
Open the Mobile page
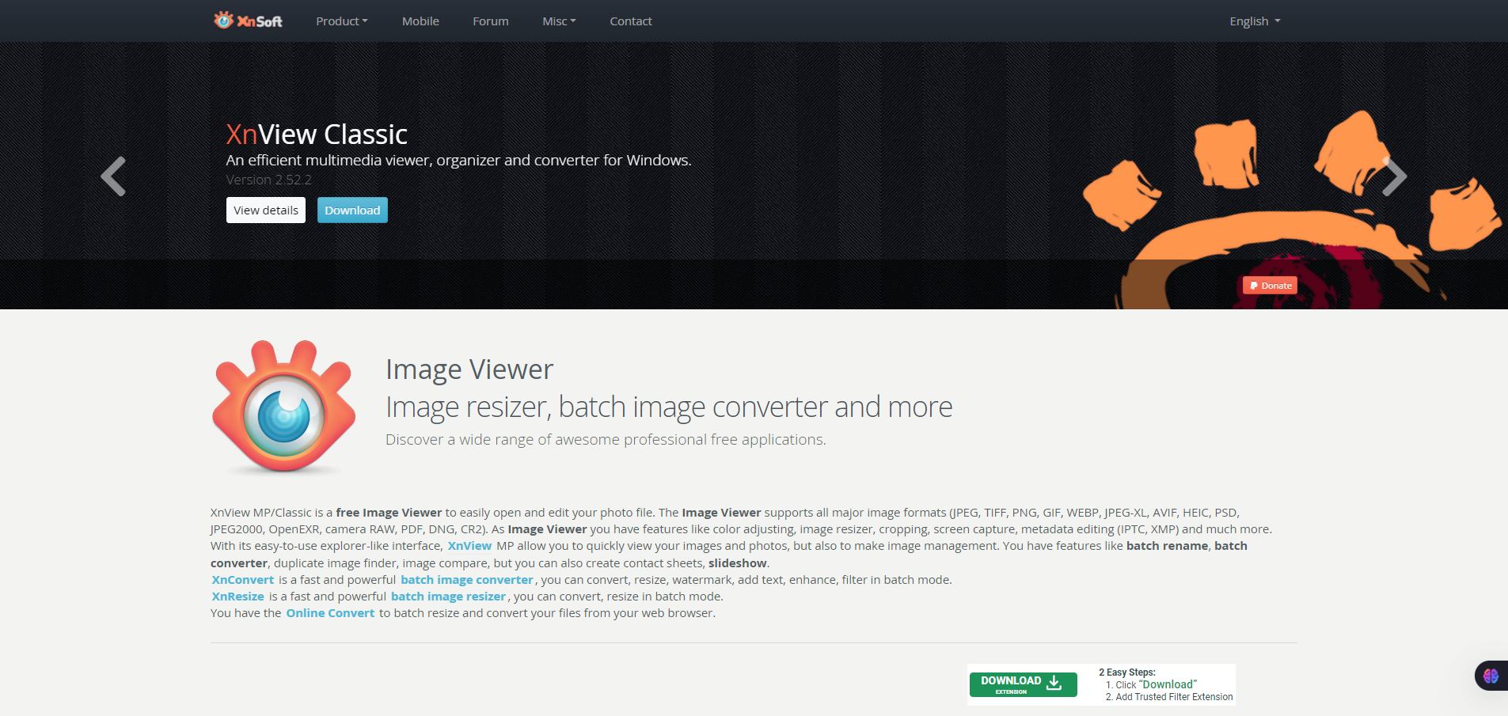(420, 21)
